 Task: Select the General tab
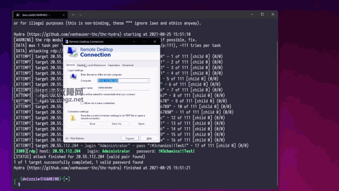(x=70, y=65)
